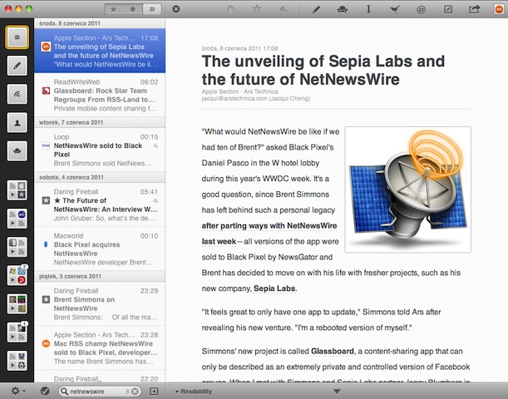Screen dimensions: 508x399
Task: Click the bird share icon in toolbar
Action: tap(395, 10)
